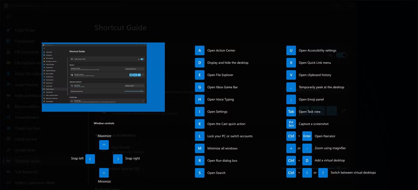Click the 'Open Xbox Game Bar' label
418x190 pixels.
tap(222, 87)
